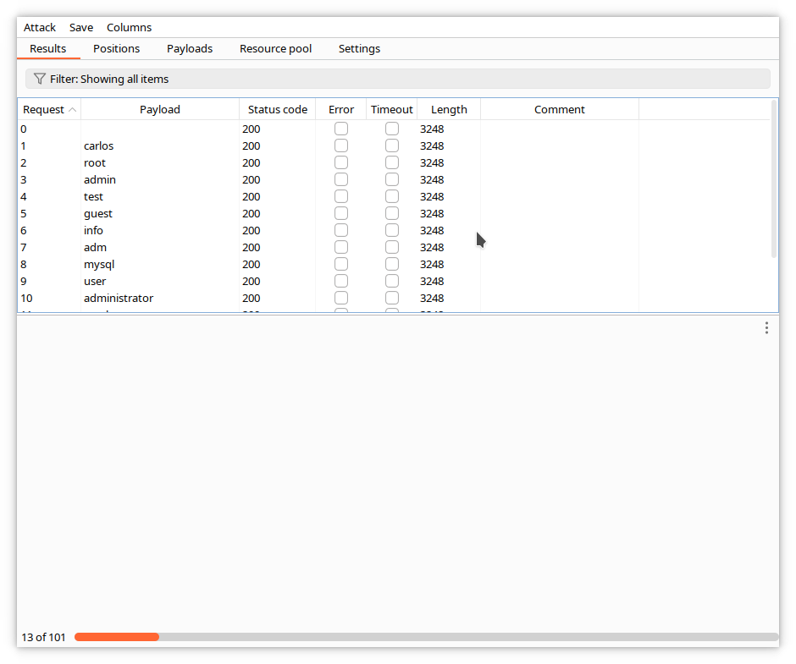Toggle Timeout checkbox for admin row
Screen dimensions: 796x664
coord(392,179)
